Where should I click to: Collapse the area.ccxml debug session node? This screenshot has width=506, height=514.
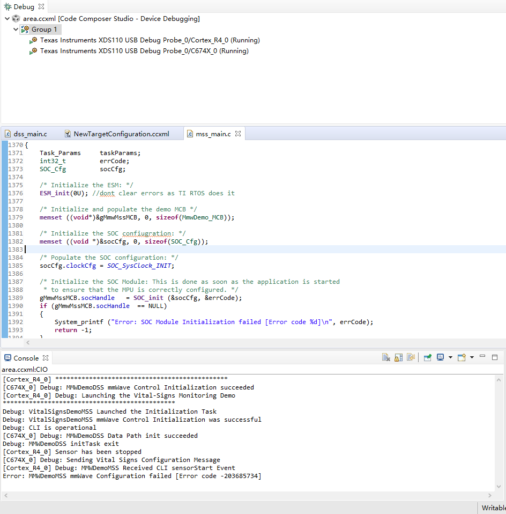coord(7,19)
